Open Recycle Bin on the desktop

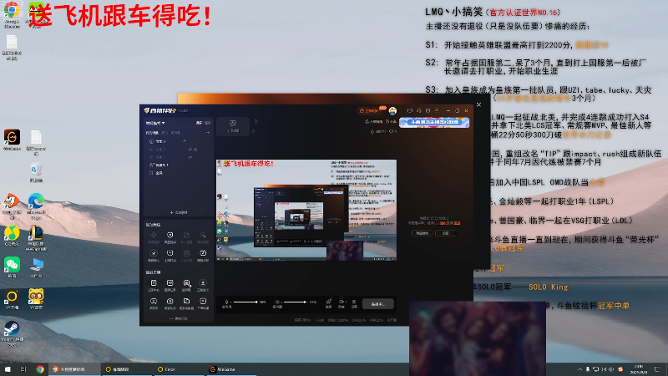coord(36,172)
